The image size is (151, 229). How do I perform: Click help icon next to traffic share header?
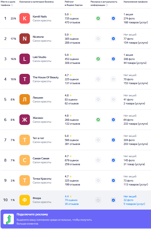click(x=12, y=5)
